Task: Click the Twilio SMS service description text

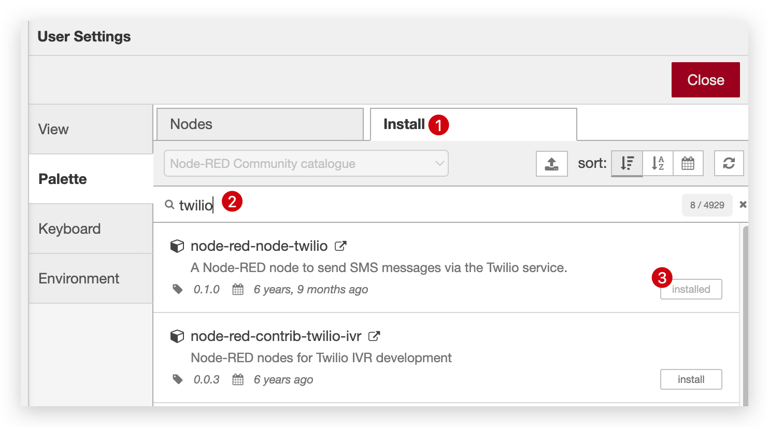Action: [x=379, y=268]
